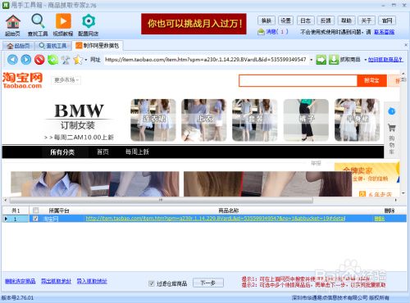Click the 删除选定商品 link

(x=20, y=281)
